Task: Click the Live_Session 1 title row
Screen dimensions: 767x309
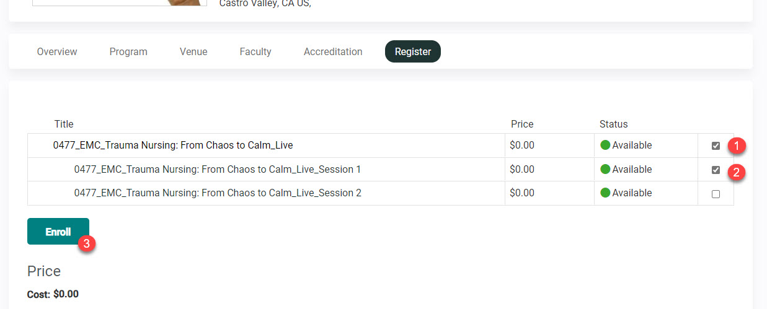Action: (x=217, y=169)
